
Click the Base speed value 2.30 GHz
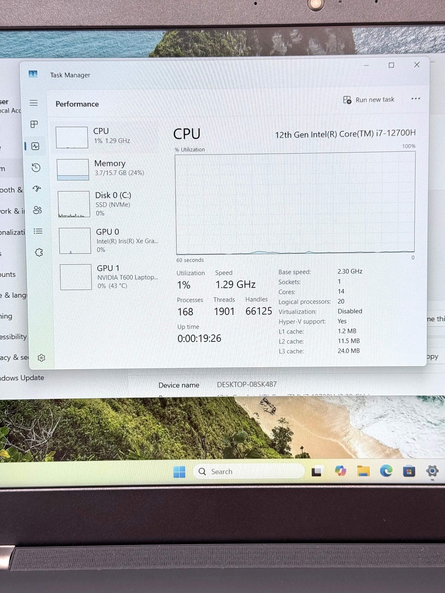(x=350, y=271)
